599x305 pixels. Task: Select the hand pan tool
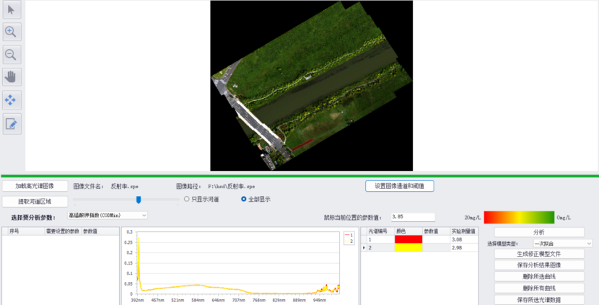pyautogui.click(x=12, y=77)
